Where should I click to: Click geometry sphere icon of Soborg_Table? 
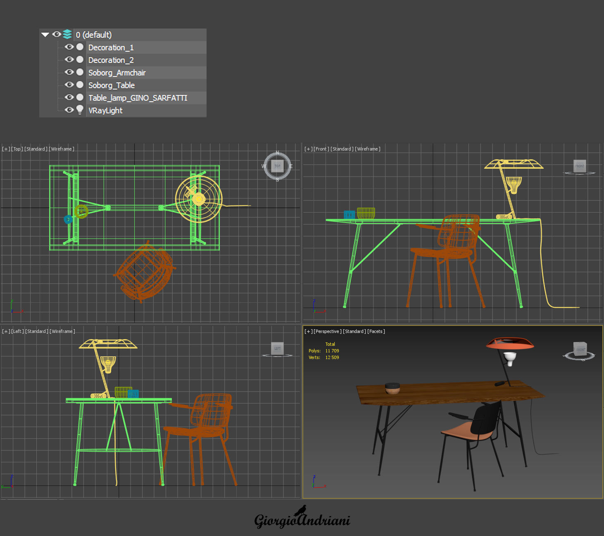coord(80,85)
